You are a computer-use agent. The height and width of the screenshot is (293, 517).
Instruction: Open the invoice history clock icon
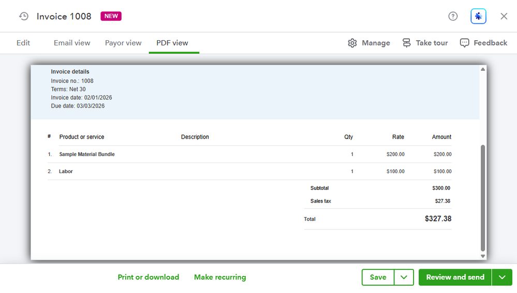pos(24,17)
